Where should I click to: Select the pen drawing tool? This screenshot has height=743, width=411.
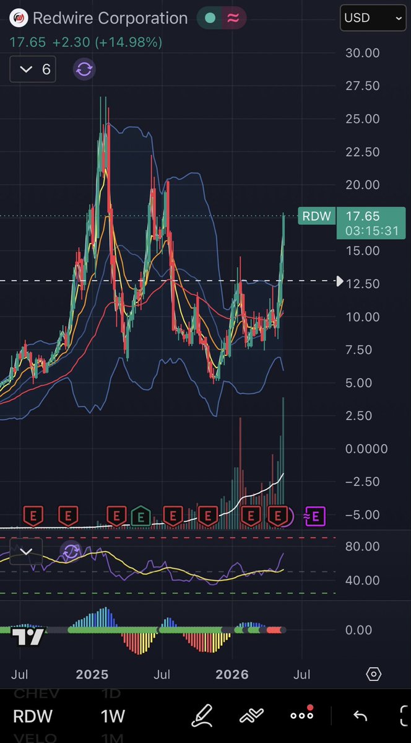pyautogui.click(x=202, y=716)
